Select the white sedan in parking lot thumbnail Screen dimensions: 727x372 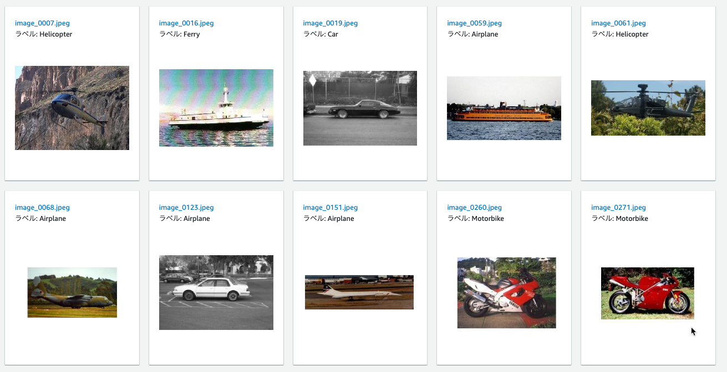pyautogui.click(x=216, y=292)
